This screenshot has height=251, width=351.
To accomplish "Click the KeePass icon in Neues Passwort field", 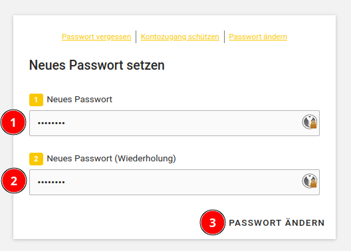I will [x=310, y=122].
